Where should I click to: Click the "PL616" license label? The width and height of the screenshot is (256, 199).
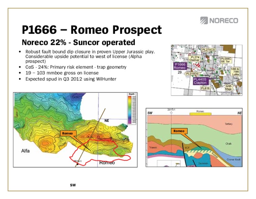(205, 88)
